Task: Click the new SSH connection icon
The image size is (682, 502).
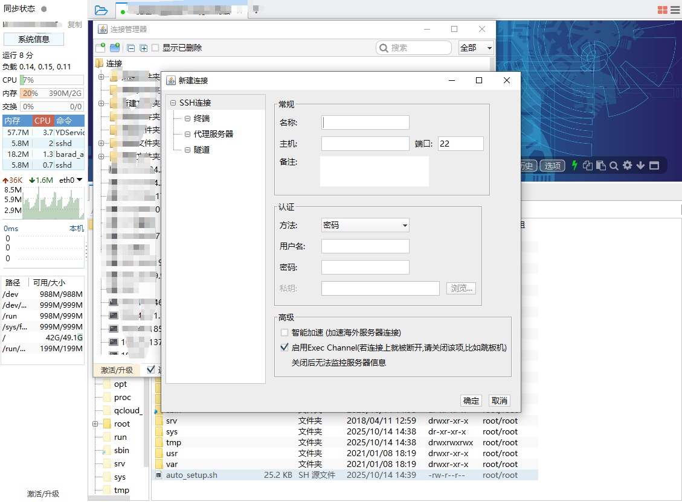Action: (x=101, y=48)
